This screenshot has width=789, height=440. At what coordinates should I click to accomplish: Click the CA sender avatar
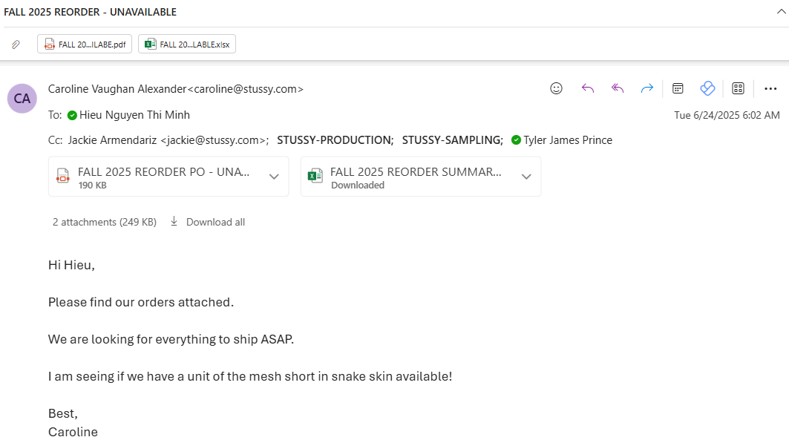coord(22,98)
